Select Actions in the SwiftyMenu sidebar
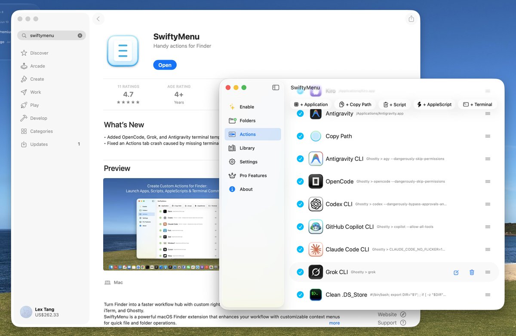 coord(253,134)
